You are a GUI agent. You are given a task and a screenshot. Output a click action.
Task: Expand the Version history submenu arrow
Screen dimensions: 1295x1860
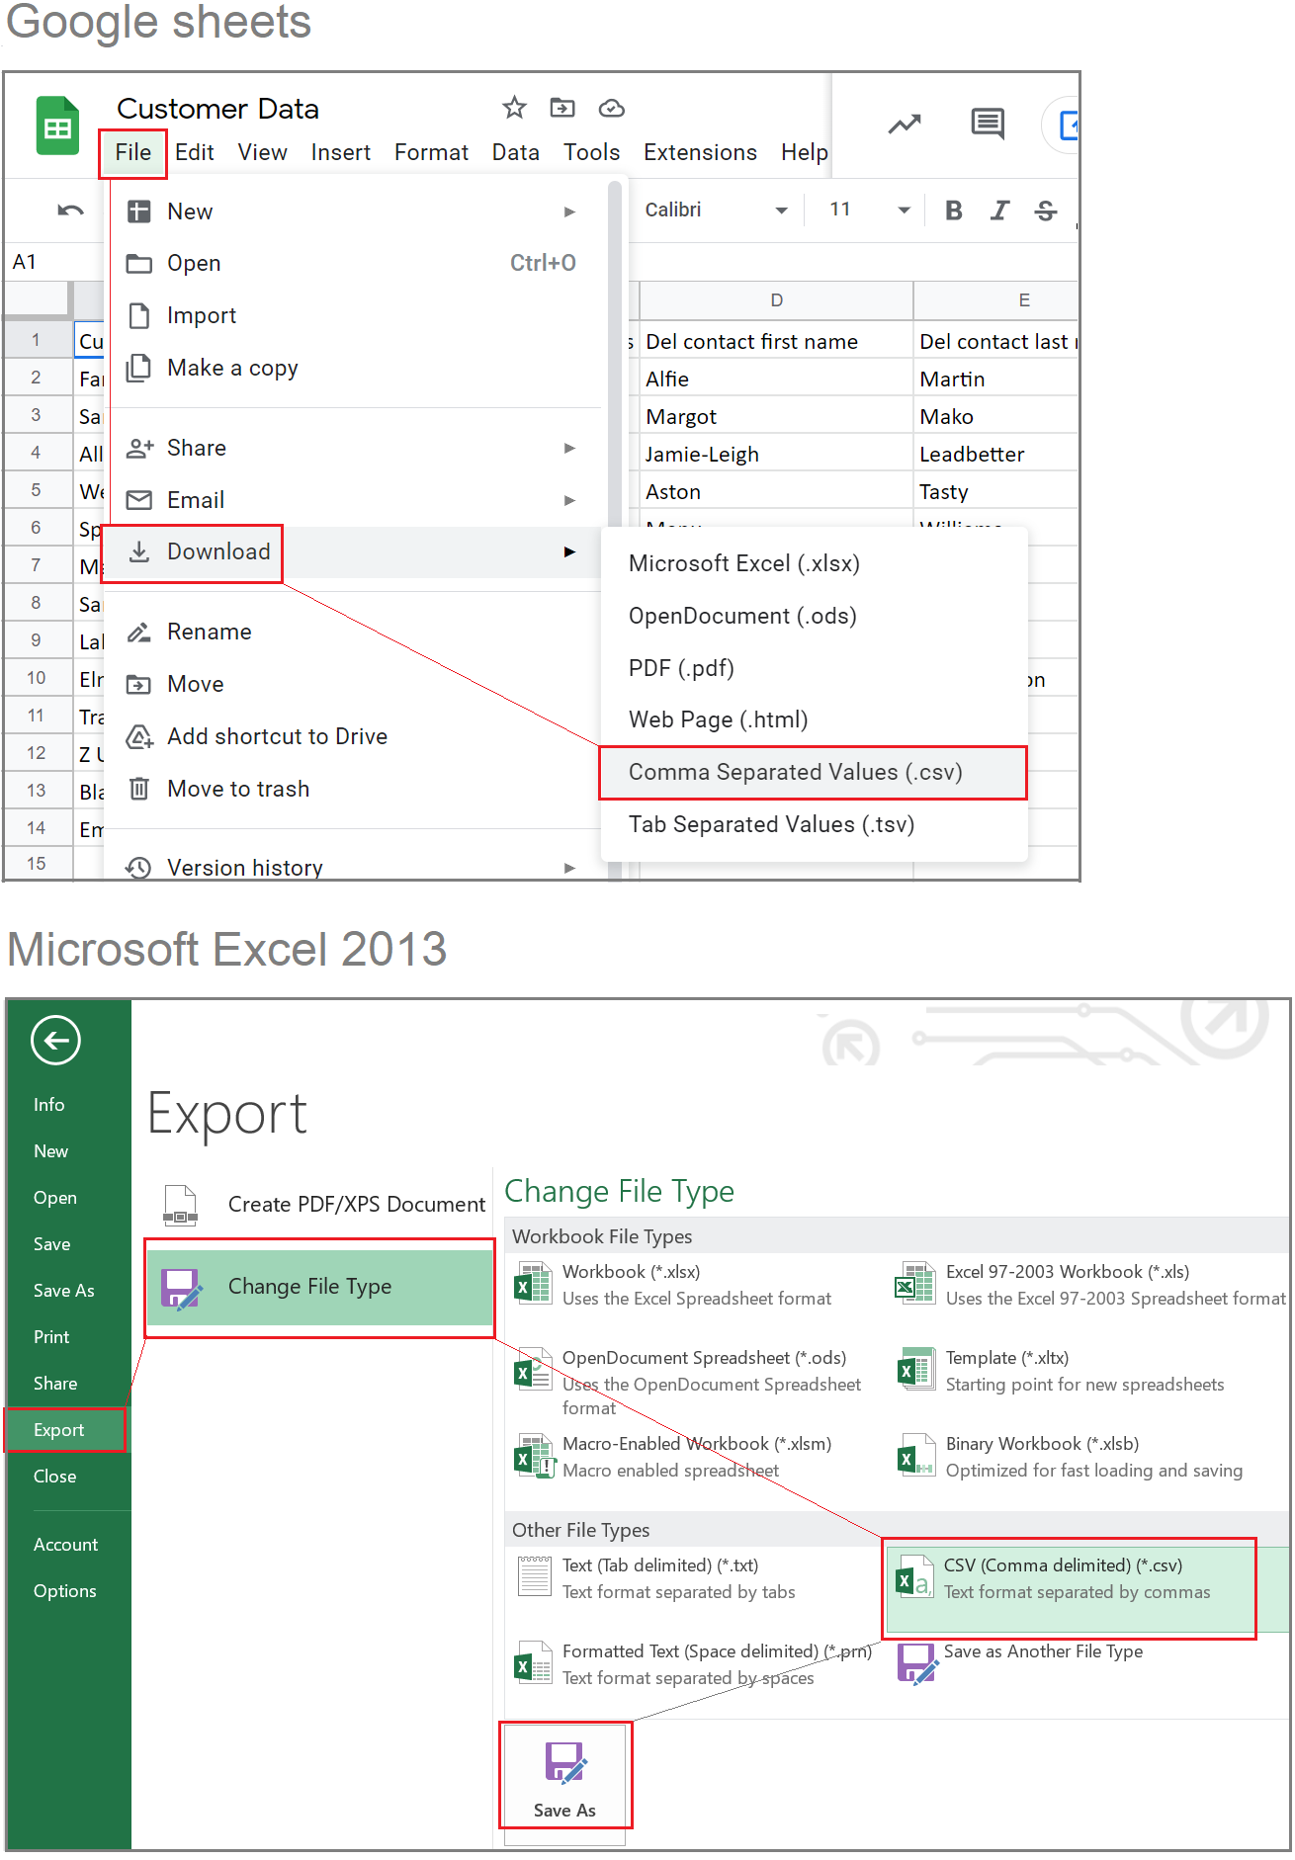[x=569, y=868]
